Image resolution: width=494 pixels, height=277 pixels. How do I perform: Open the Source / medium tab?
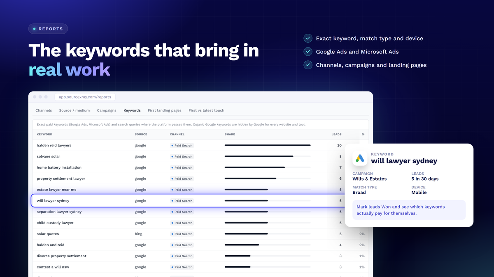[x=75, y=110]
